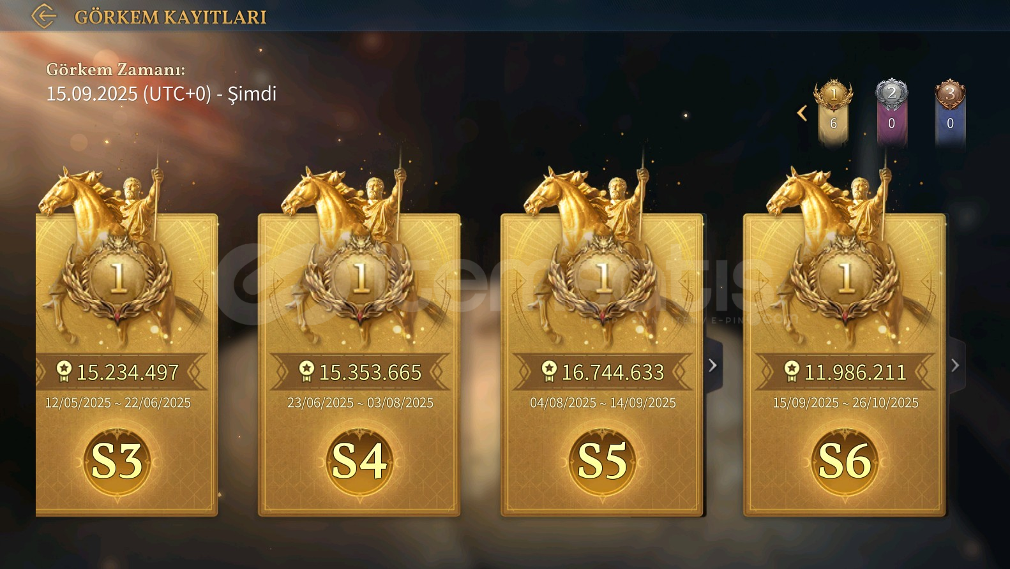Screen dimensions: 1010x569
Task: Collapse medal counters with the left chevron
Action: coord(802,113)
